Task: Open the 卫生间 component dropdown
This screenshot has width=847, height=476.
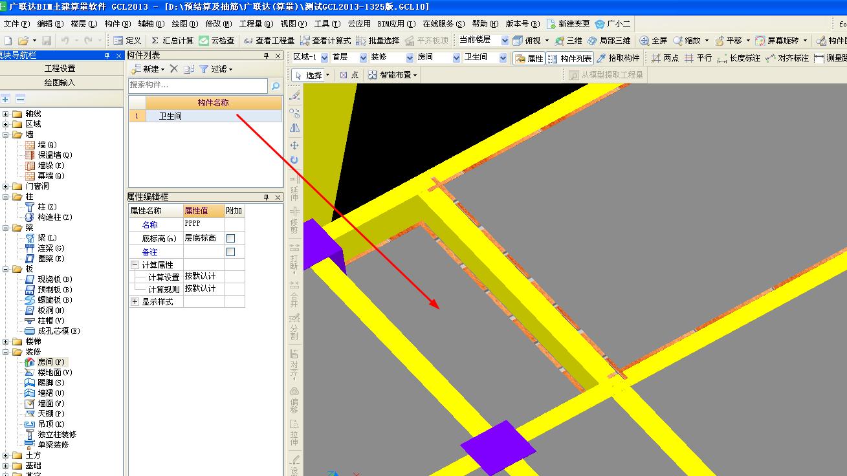Action: [503, 58]
